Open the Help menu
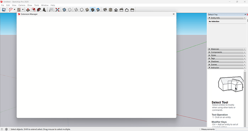 click(53, 5)
